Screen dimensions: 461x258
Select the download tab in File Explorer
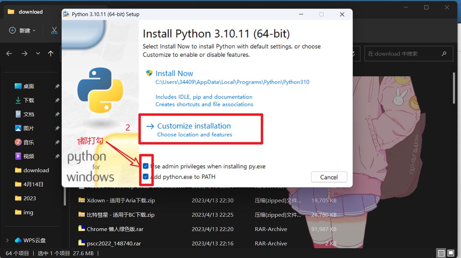[x=30, y=12]
